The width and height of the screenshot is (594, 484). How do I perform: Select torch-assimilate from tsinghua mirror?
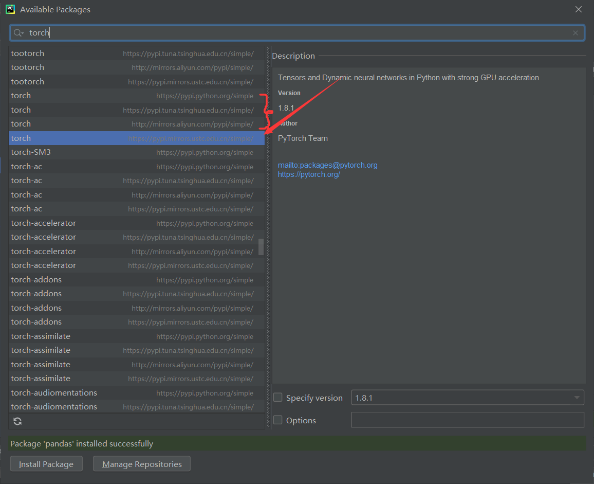point(136,350)
